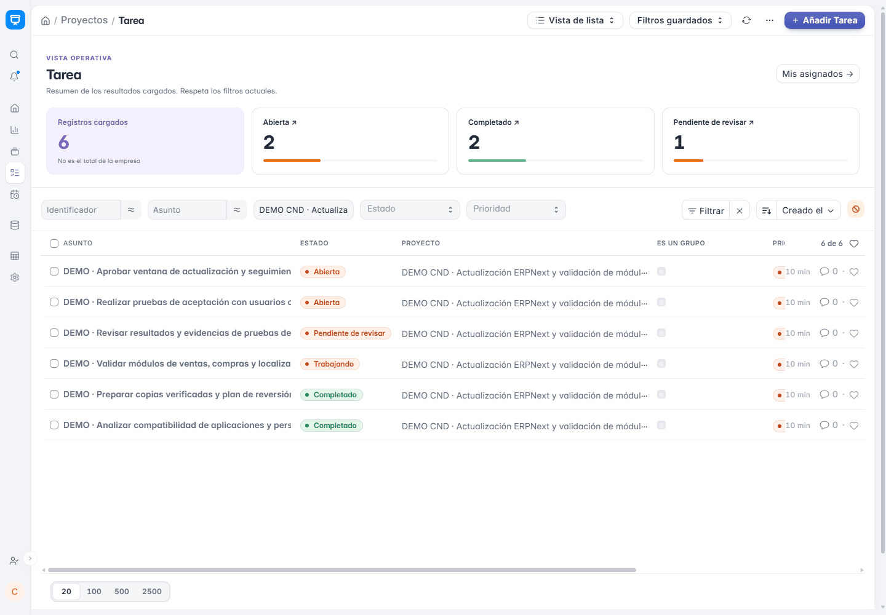
Task: Click the heart icon in the table header
Action: tap(854, 244)
